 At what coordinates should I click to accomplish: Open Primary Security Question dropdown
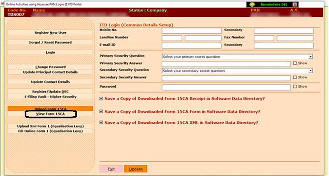pos(310,57)
